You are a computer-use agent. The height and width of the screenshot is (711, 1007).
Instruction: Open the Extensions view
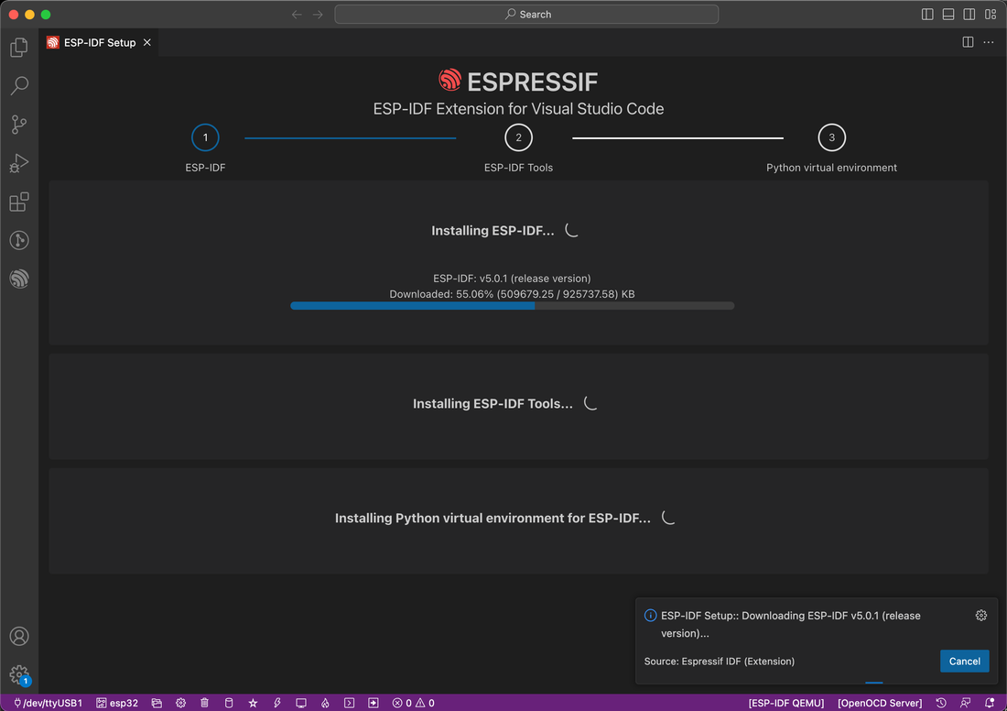click(x=19, y=202)
